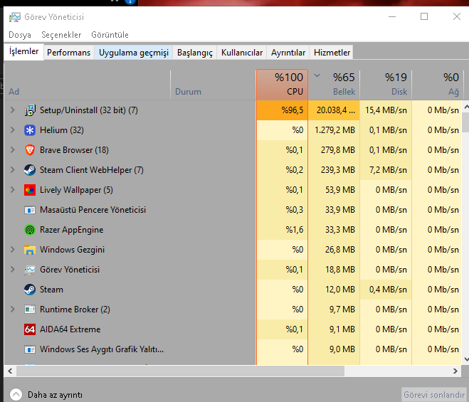Click the Setup/Uninstall process icon
Image resolution: width=469 pixels, height=402 pixels.
[x=30, y=110]
